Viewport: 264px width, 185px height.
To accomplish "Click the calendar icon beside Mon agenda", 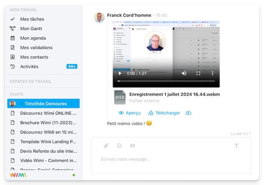I will pos(13,38).
